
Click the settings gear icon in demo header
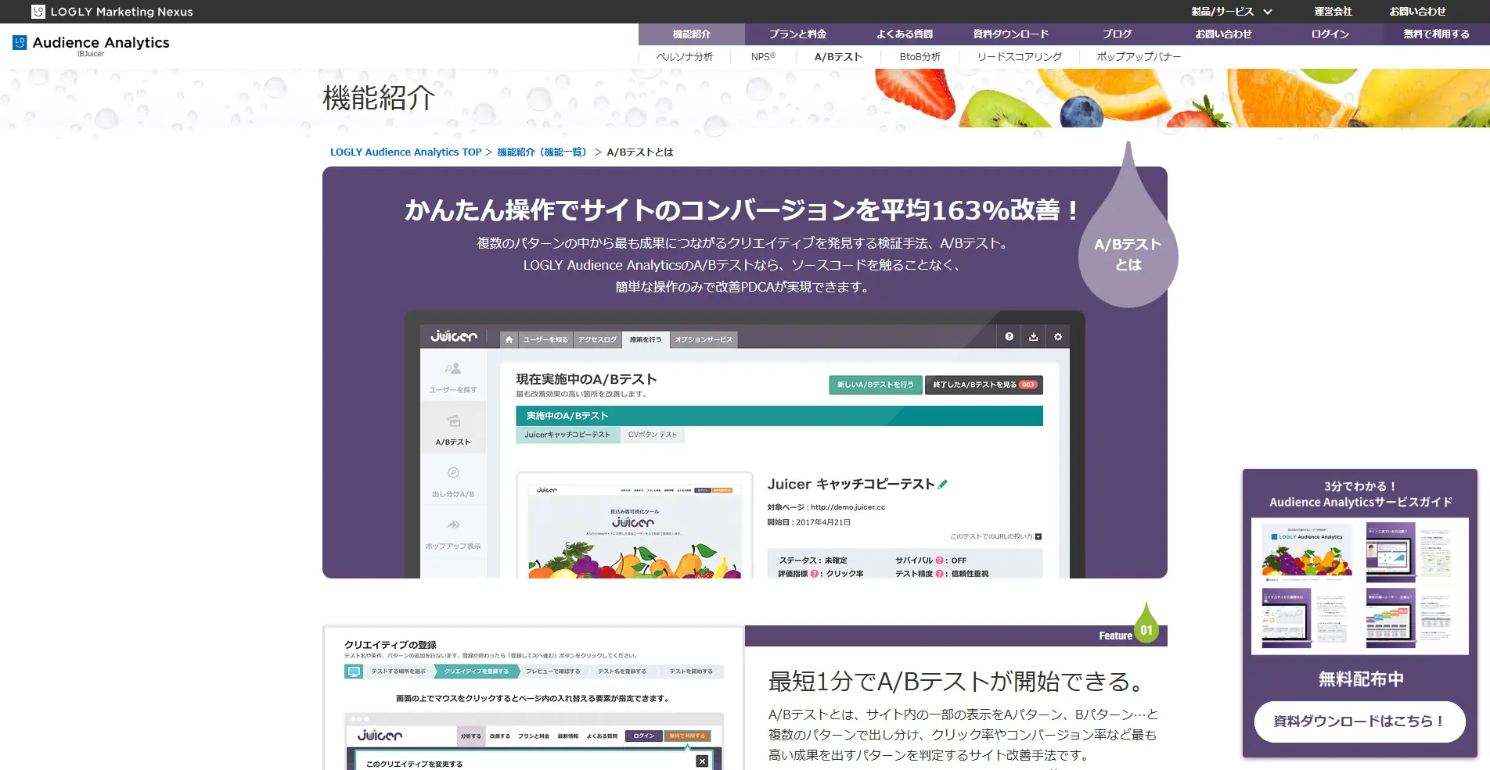click(1058, 337)
